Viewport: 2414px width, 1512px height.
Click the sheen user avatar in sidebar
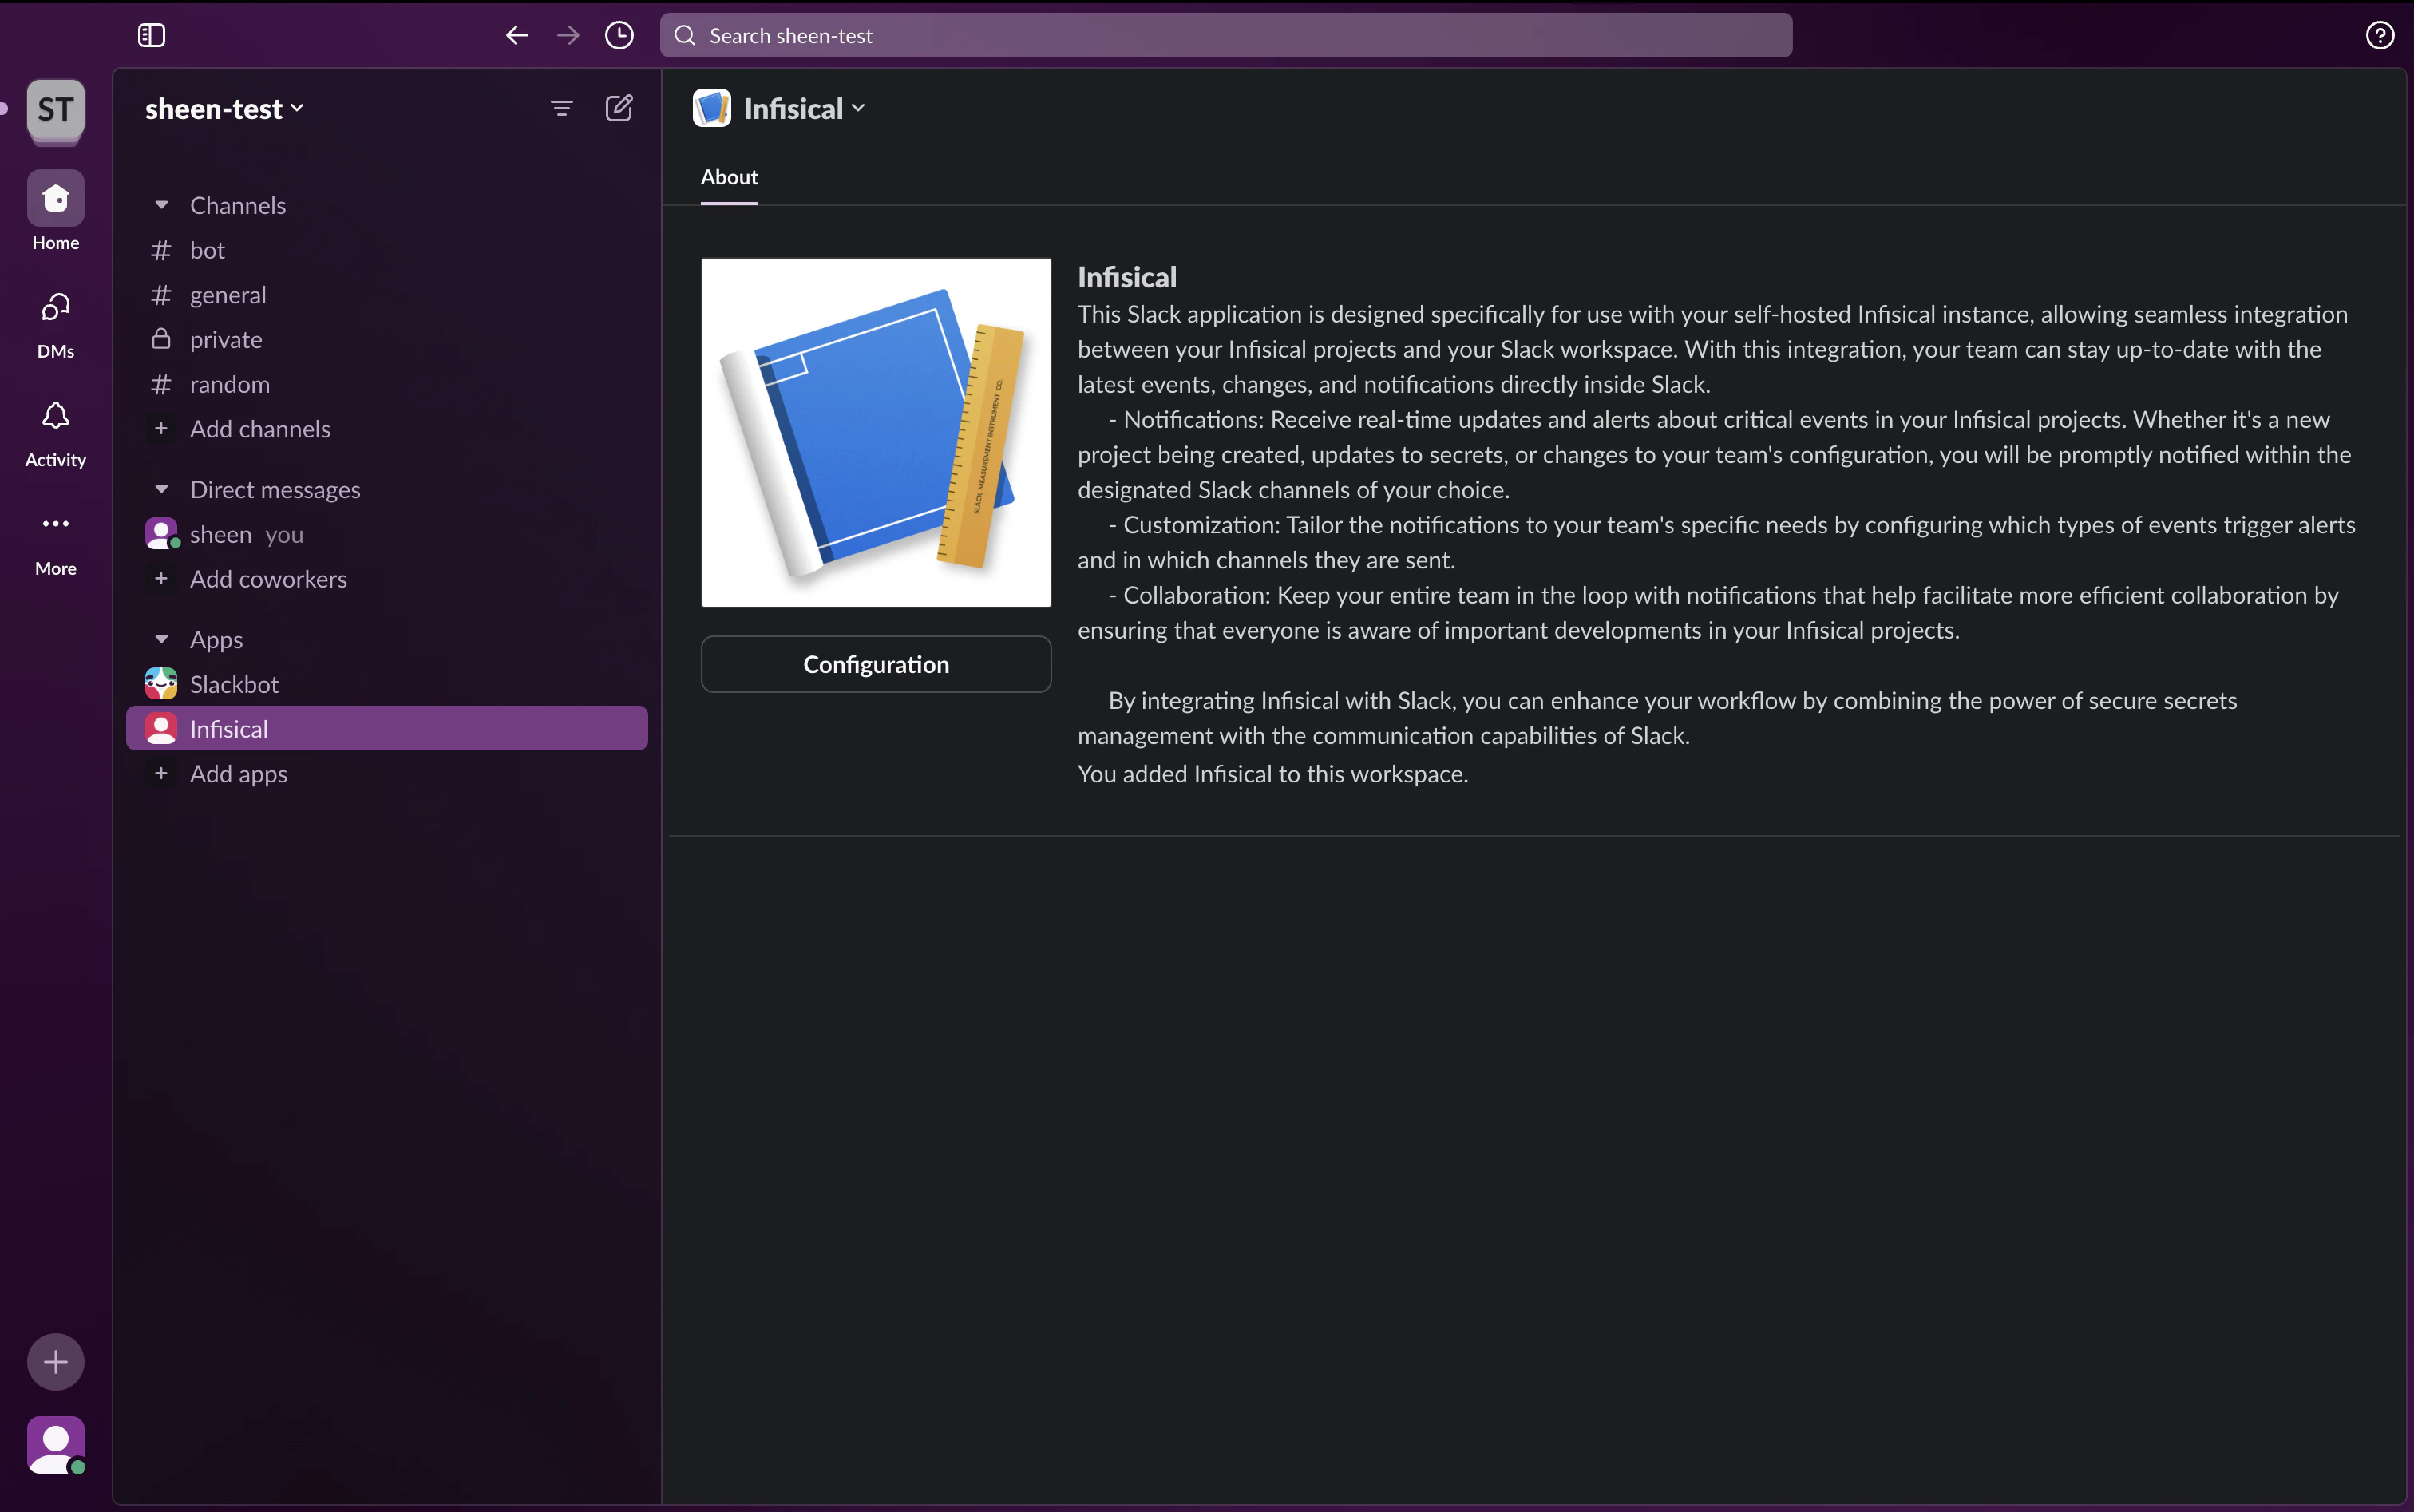(x=161, y=534)
